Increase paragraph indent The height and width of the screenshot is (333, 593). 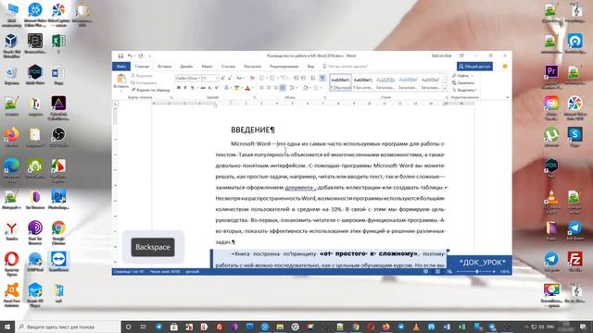click(303, 78)
